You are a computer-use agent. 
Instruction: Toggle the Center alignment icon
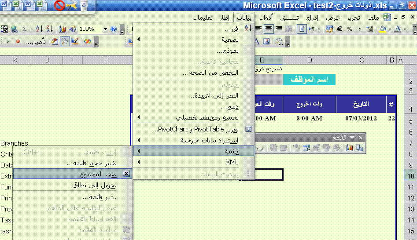[x=268, y=29]
